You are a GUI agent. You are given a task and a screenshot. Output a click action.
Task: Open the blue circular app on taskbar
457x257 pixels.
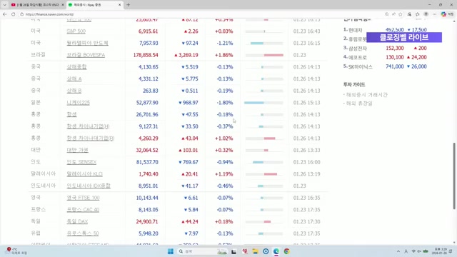(266, 251)
